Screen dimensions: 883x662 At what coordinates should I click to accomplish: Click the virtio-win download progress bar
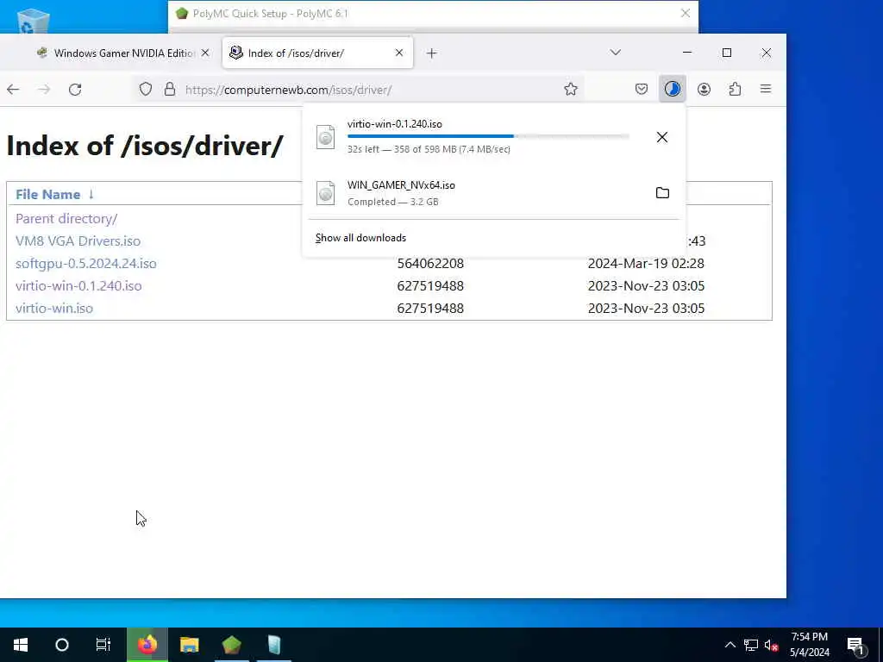click(488, 136)
